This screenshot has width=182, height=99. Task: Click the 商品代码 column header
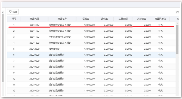34,19
